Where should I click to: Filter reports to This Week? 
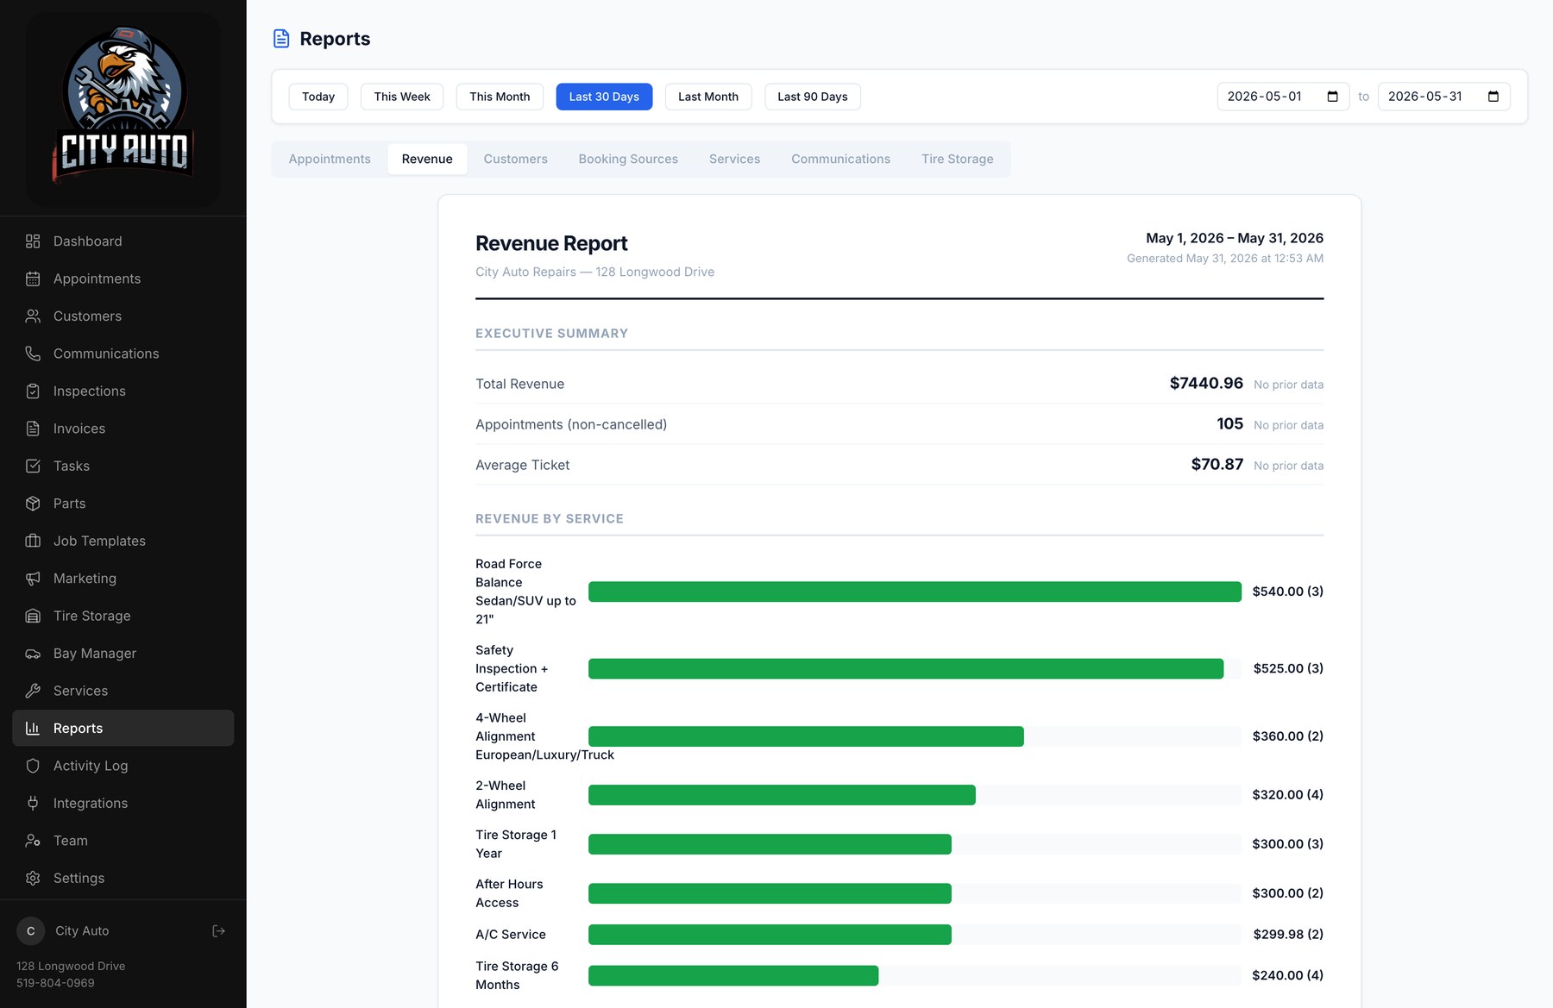pyautogui.click(x=402, y=97)
